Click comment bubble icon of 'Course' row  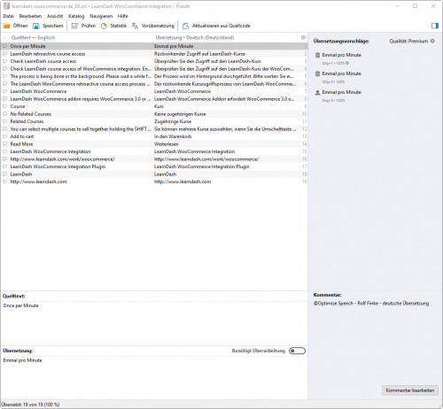(4, 106)
